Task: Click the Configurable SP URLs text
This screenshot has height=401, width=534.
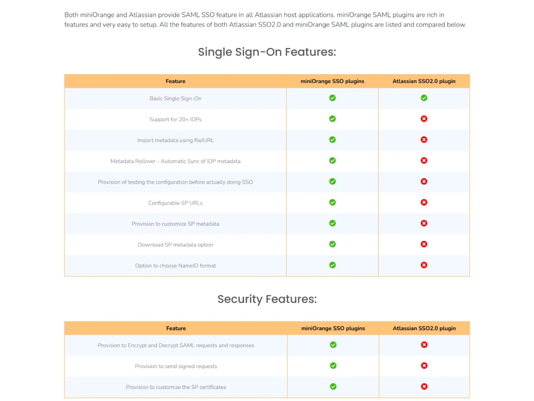Action: click(x=175, y=203)
